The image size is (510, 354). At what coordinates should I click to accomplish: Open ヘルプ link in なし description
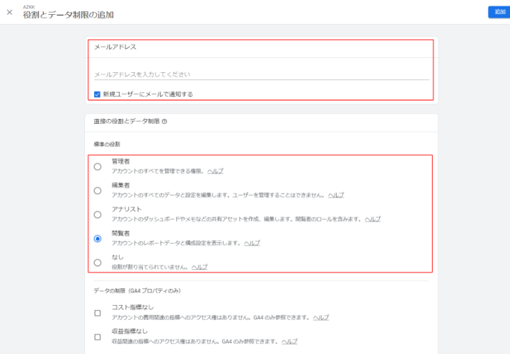(x=199, y=267)
